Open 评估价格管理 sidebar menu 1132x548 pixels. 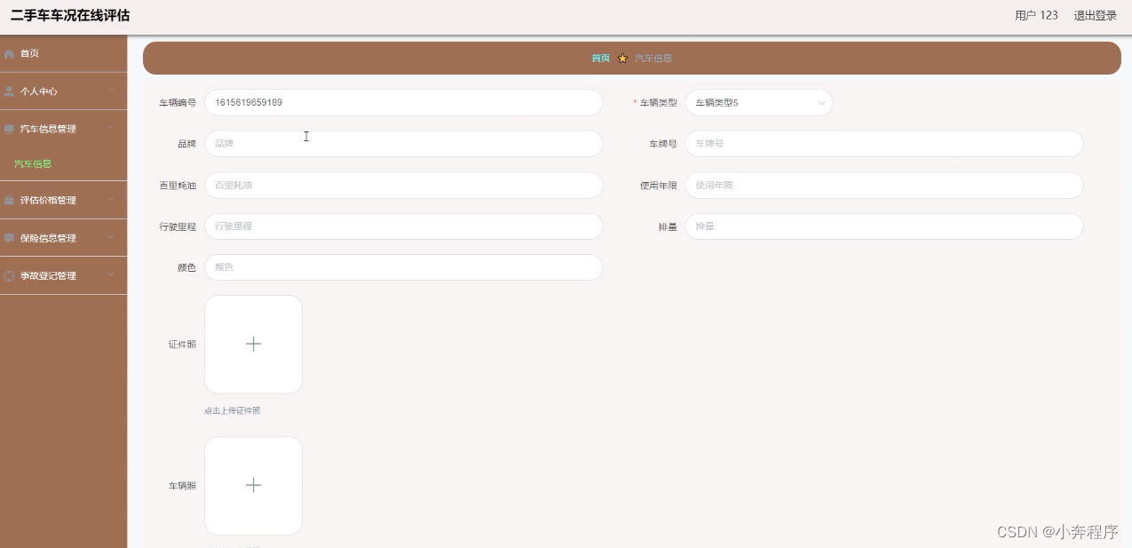tap(63, 201)
